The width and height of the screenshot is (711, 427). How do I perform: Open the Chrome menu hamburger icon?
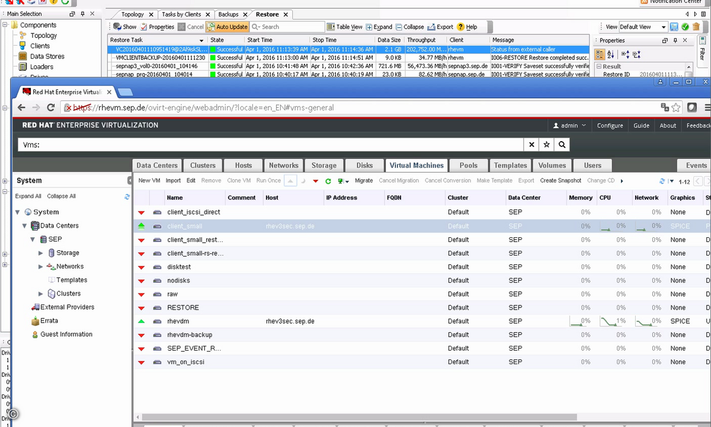coord(707,107)
